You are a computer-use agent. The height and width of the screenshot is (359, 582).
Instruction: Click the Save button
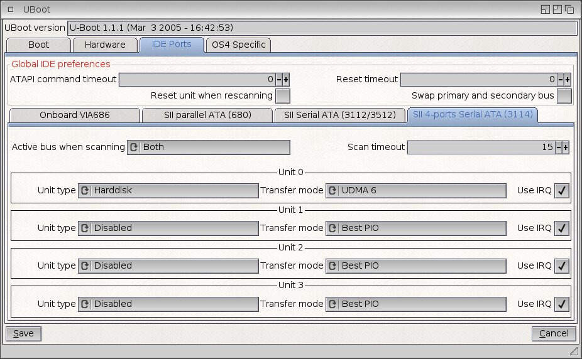coord(23,334)
